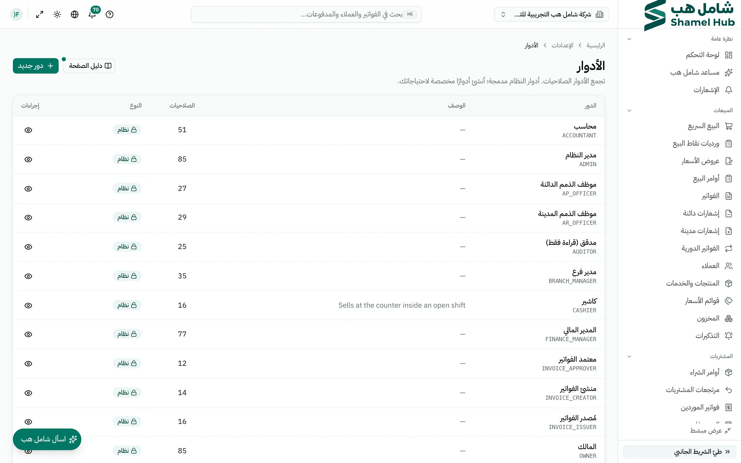Open the company switcher dropdown
741x463 pixels.
pyautogui.click(x=551, y=15)
